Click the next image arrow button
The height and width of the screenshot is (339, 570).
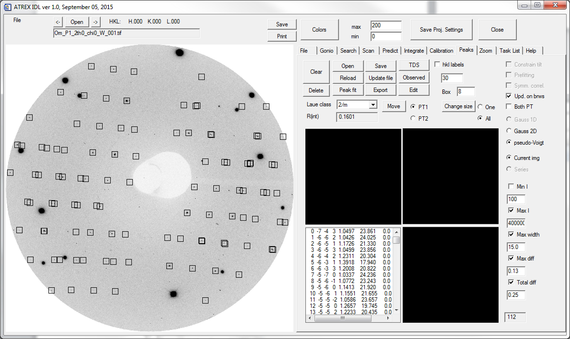tap(95, 22)
